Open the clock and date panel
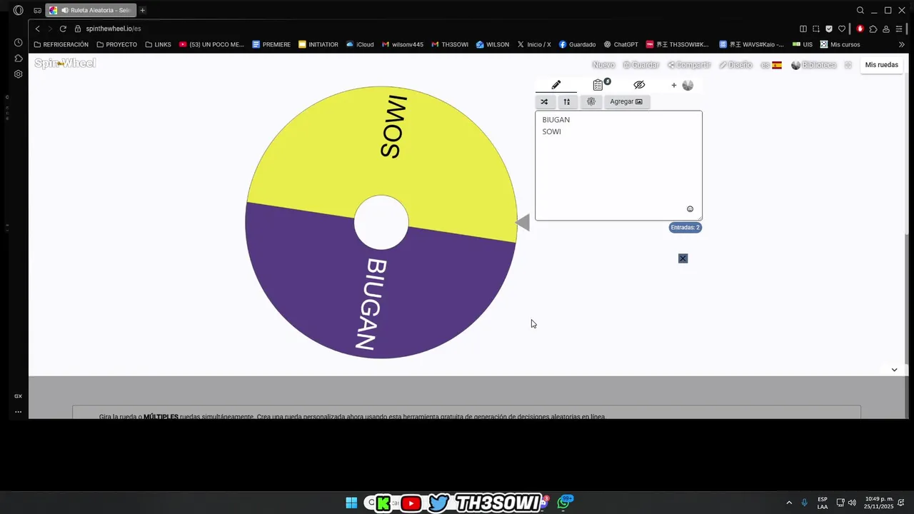 point(879,503)
